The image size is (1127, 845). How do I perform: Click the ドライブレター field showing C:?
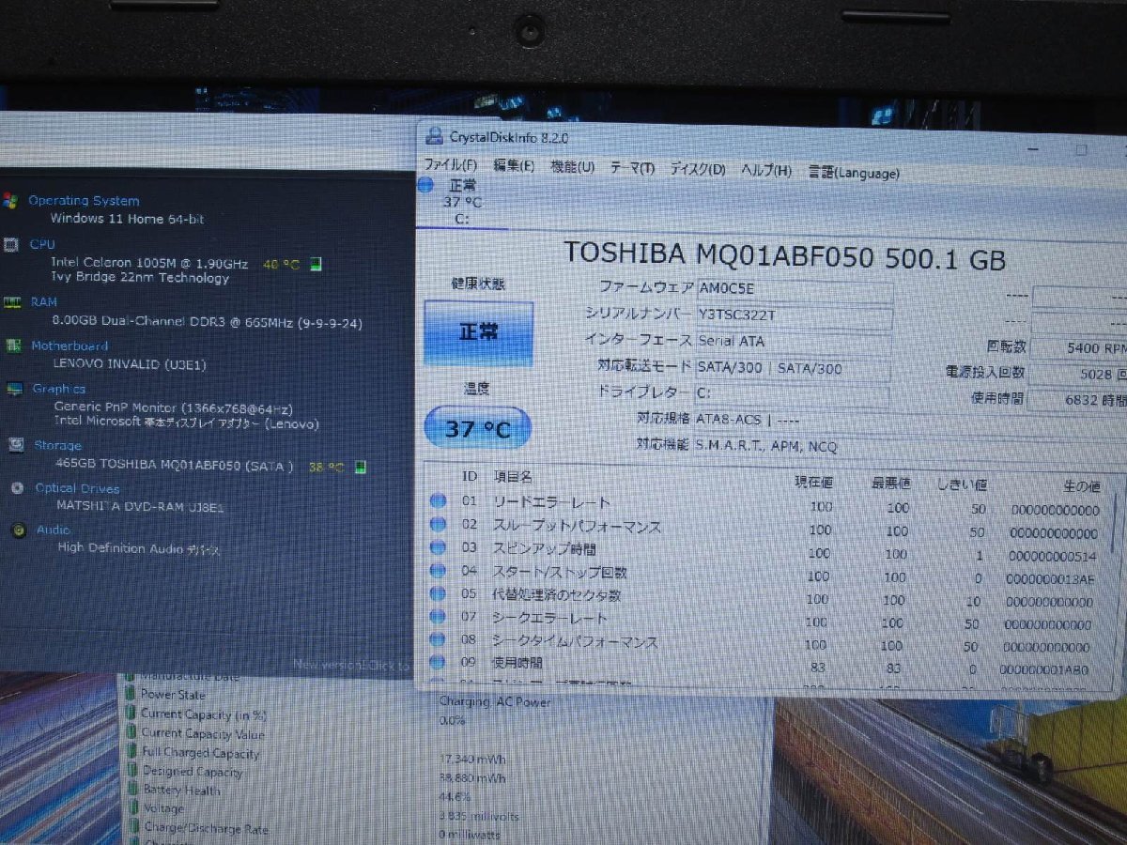point(793,394)
